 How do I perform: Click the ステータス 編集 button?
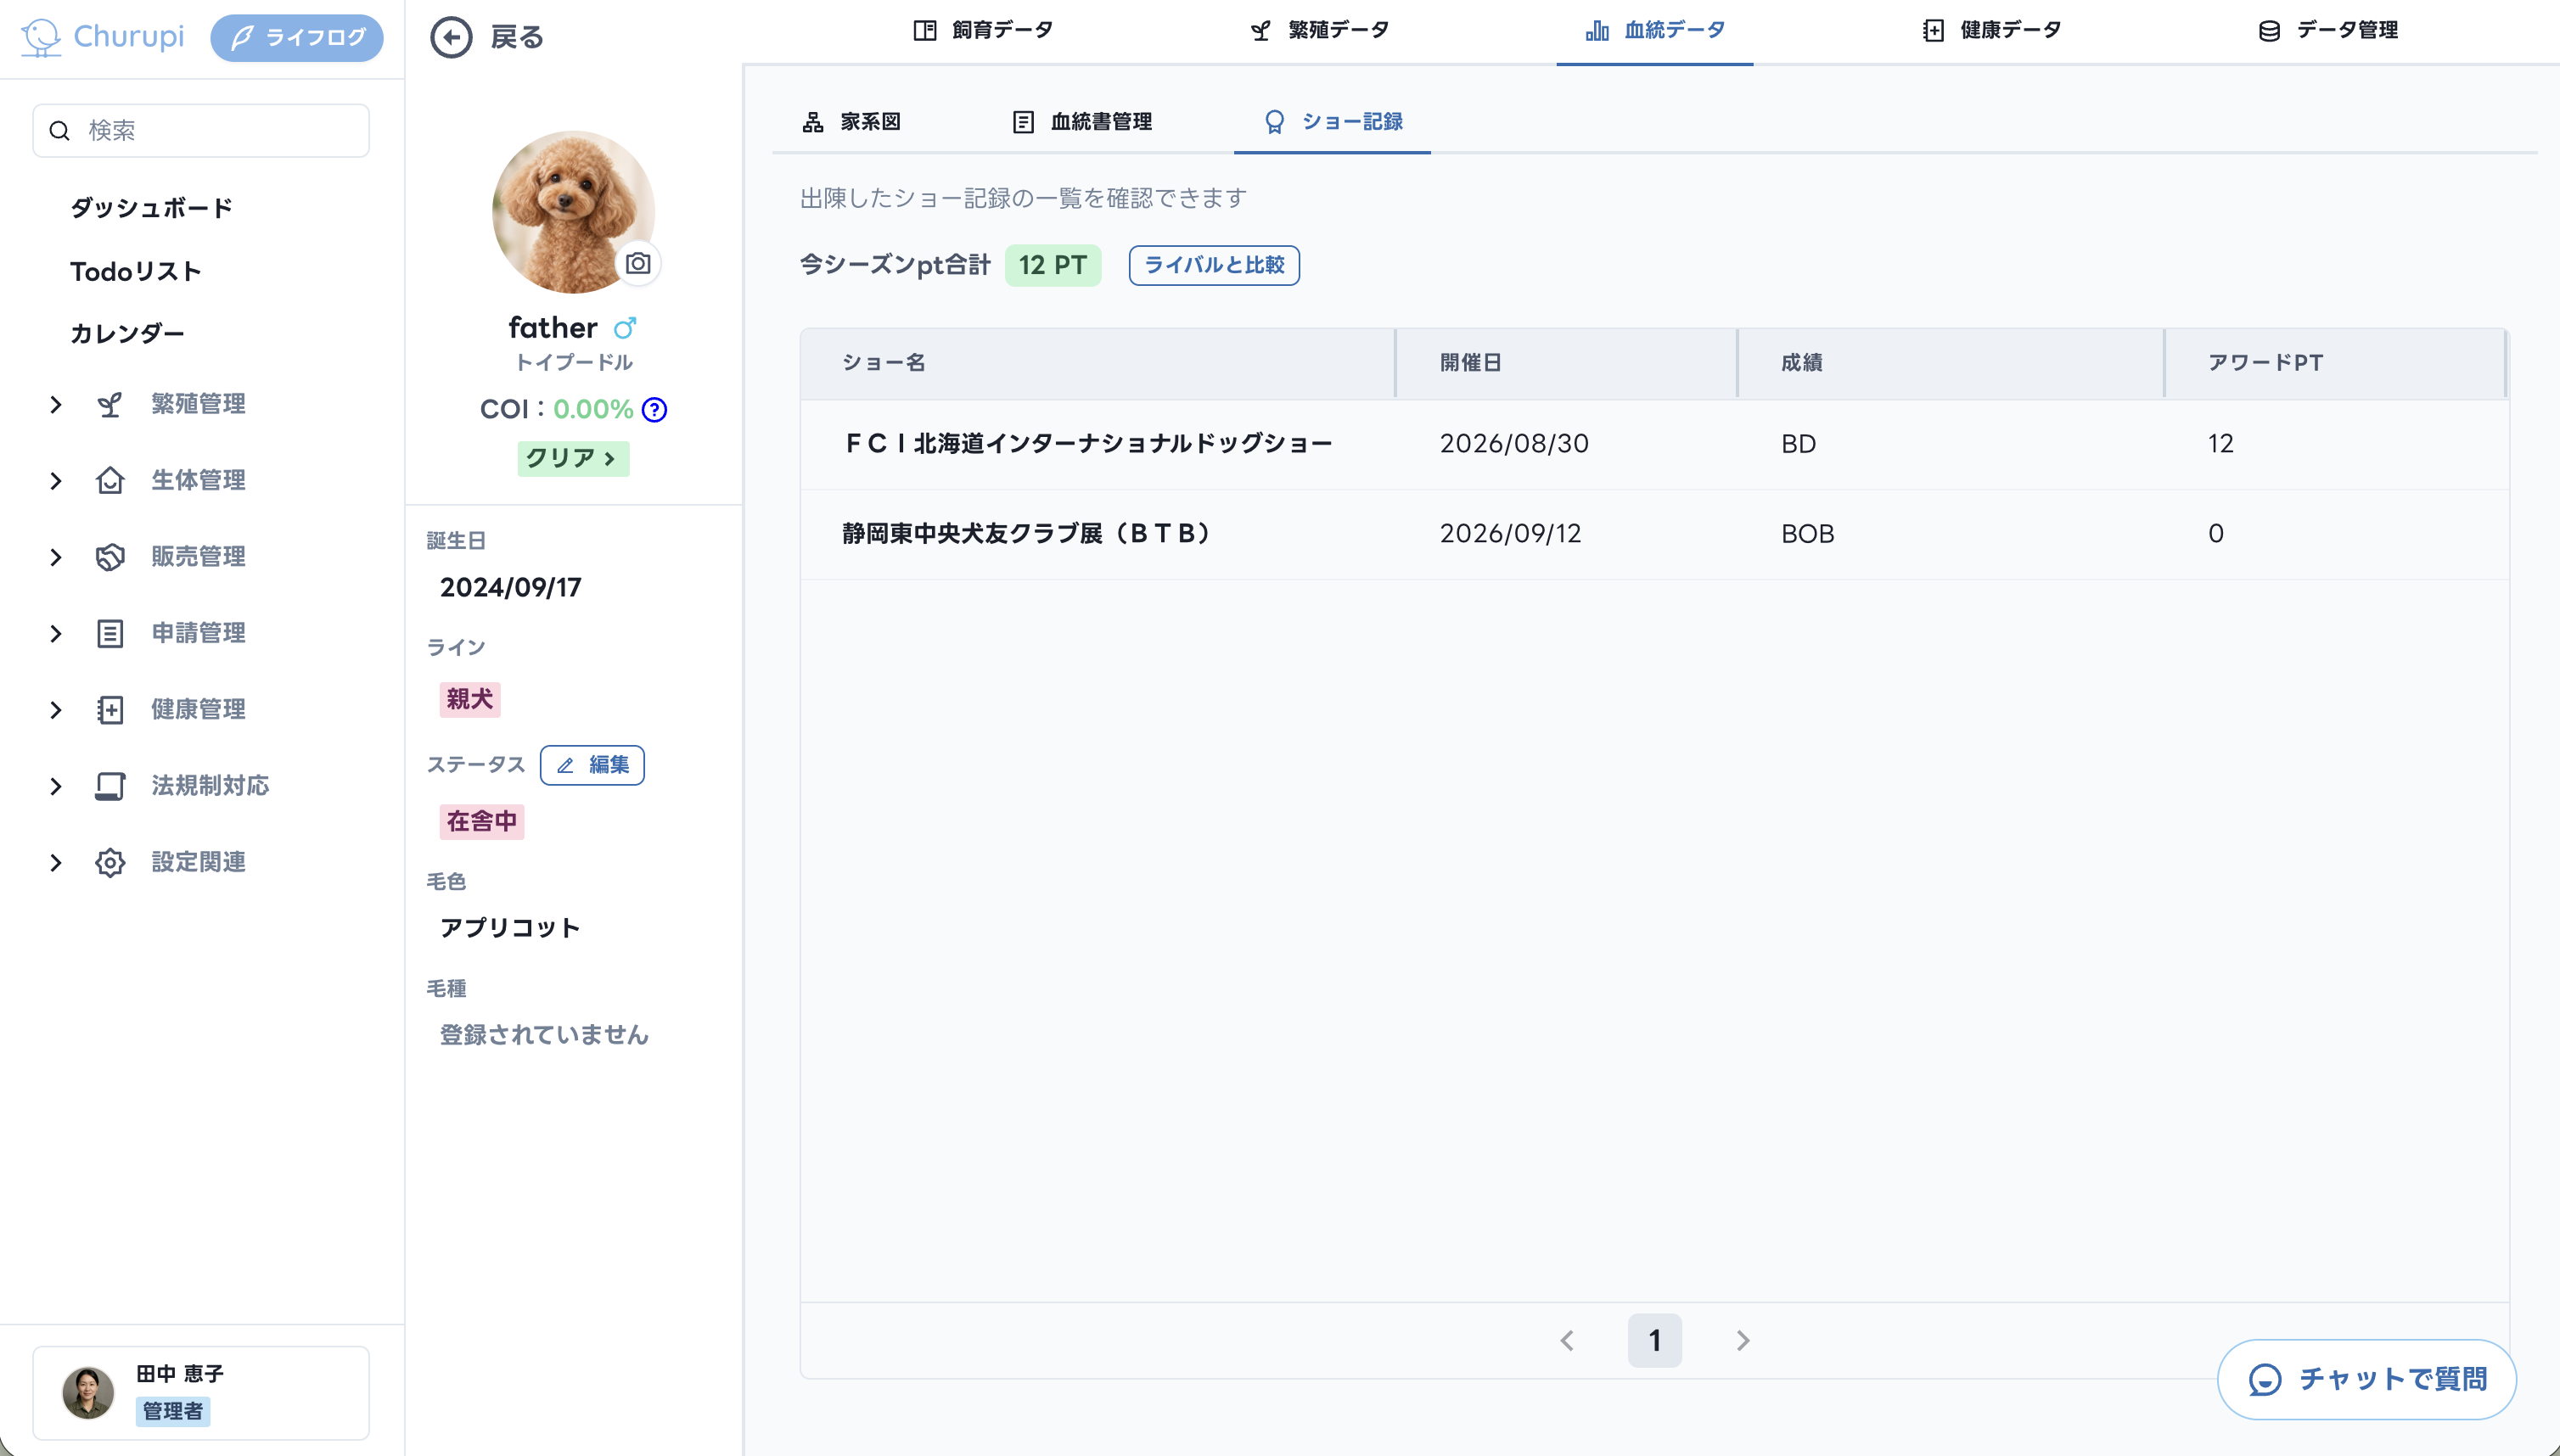[592, 765]
